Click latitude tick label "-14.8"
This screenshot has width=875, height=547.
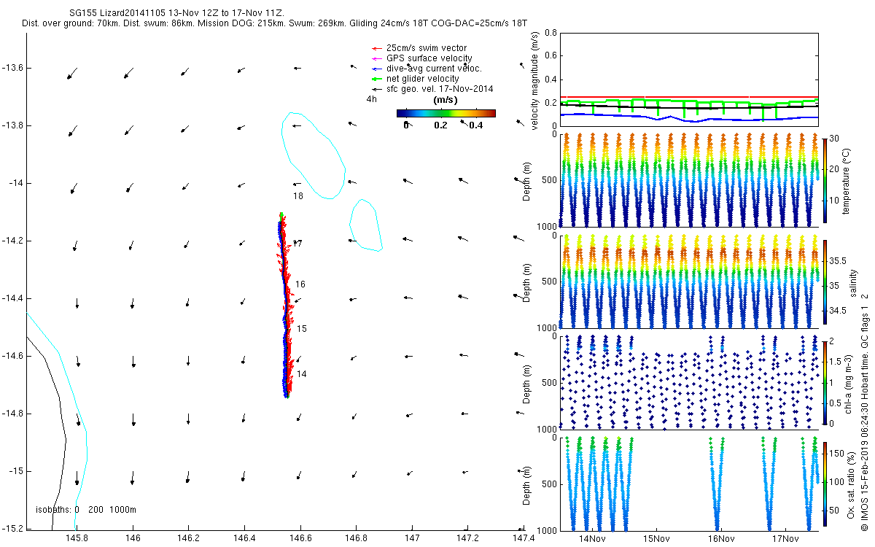point(12,414)
